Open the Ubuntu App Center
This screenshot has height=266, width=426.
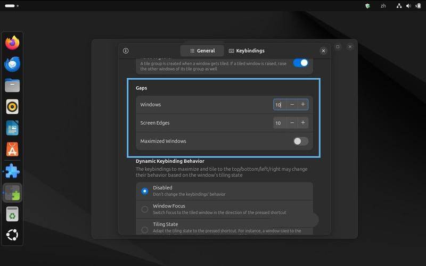12,149
